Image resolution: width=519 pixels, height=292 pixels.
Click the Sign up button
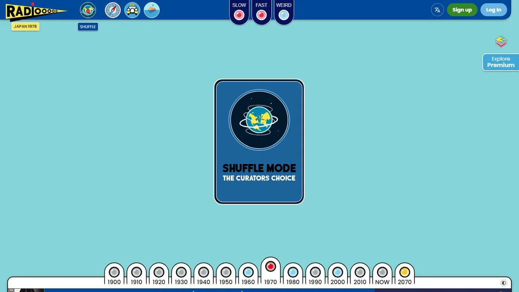[x=462, y=10]
